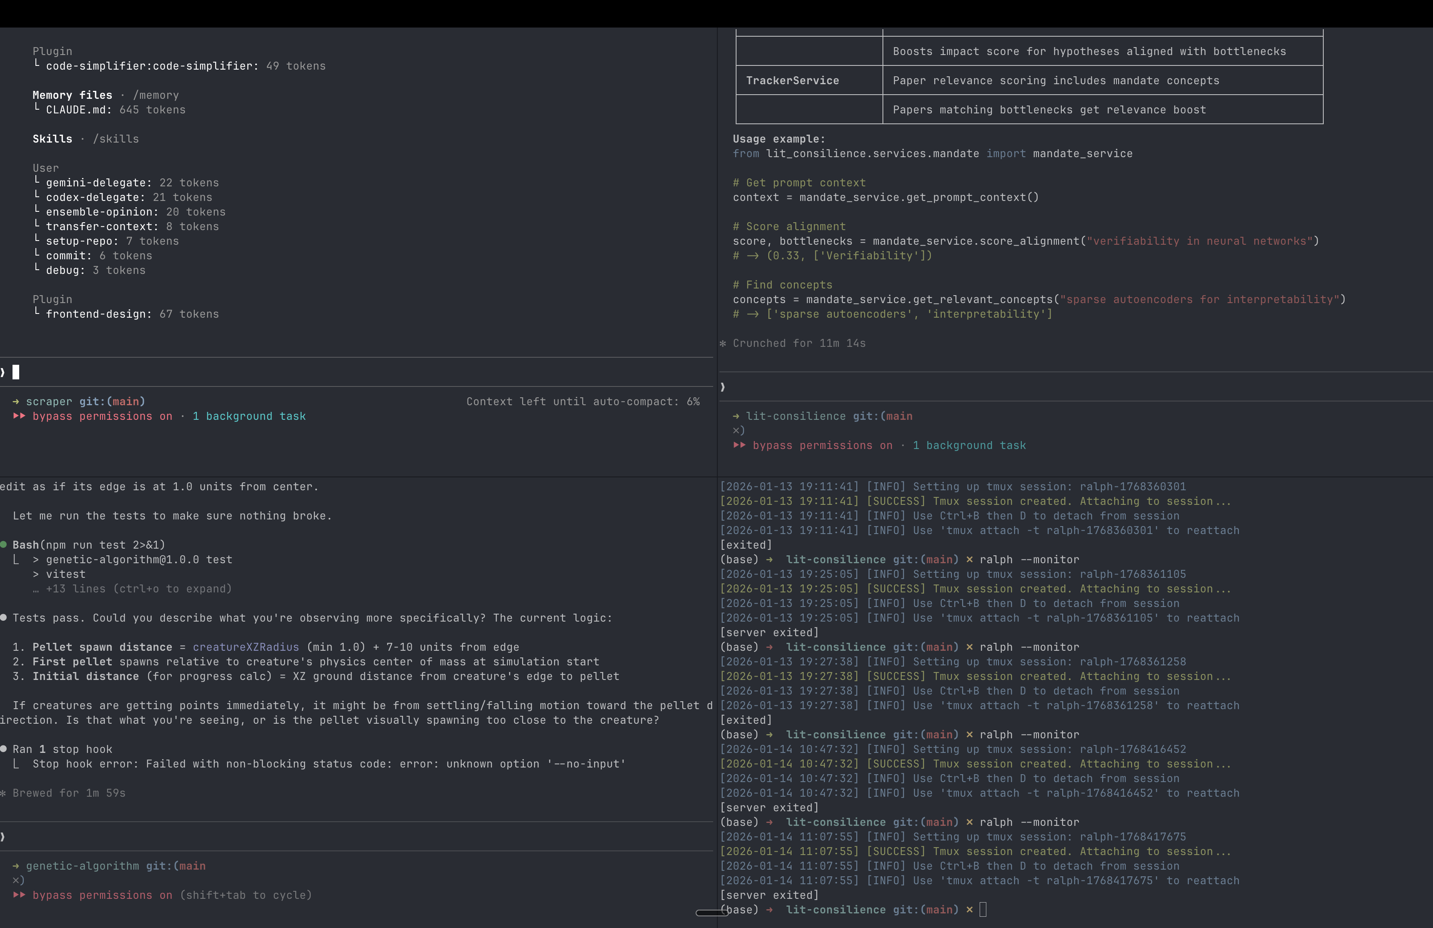Click the scraper prompt arrow icon

[16, 401]
